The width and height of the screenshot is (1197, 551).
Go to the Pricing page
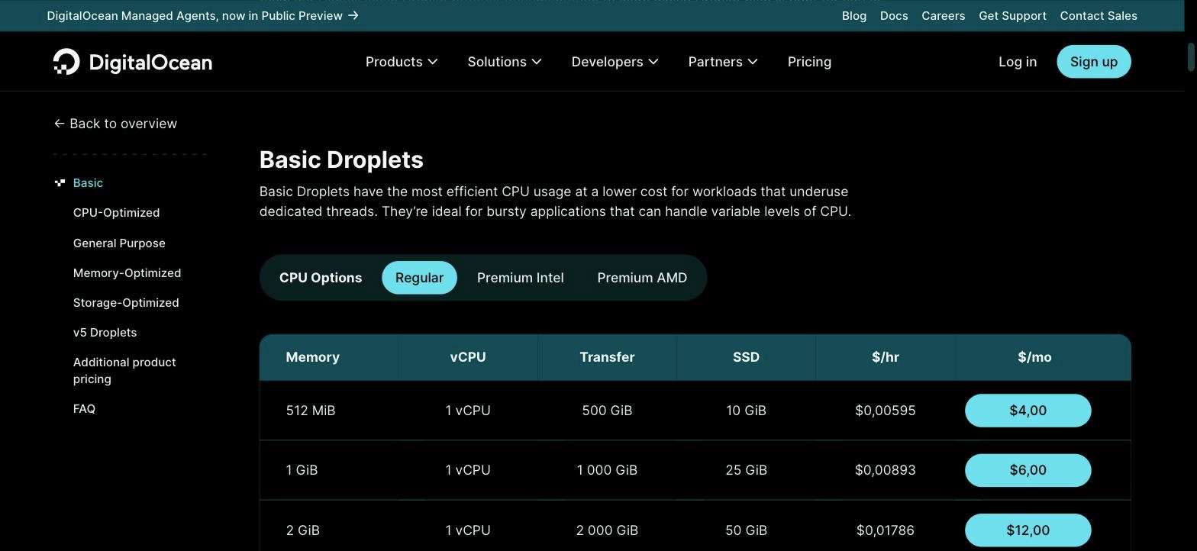[x=809, y=62]
